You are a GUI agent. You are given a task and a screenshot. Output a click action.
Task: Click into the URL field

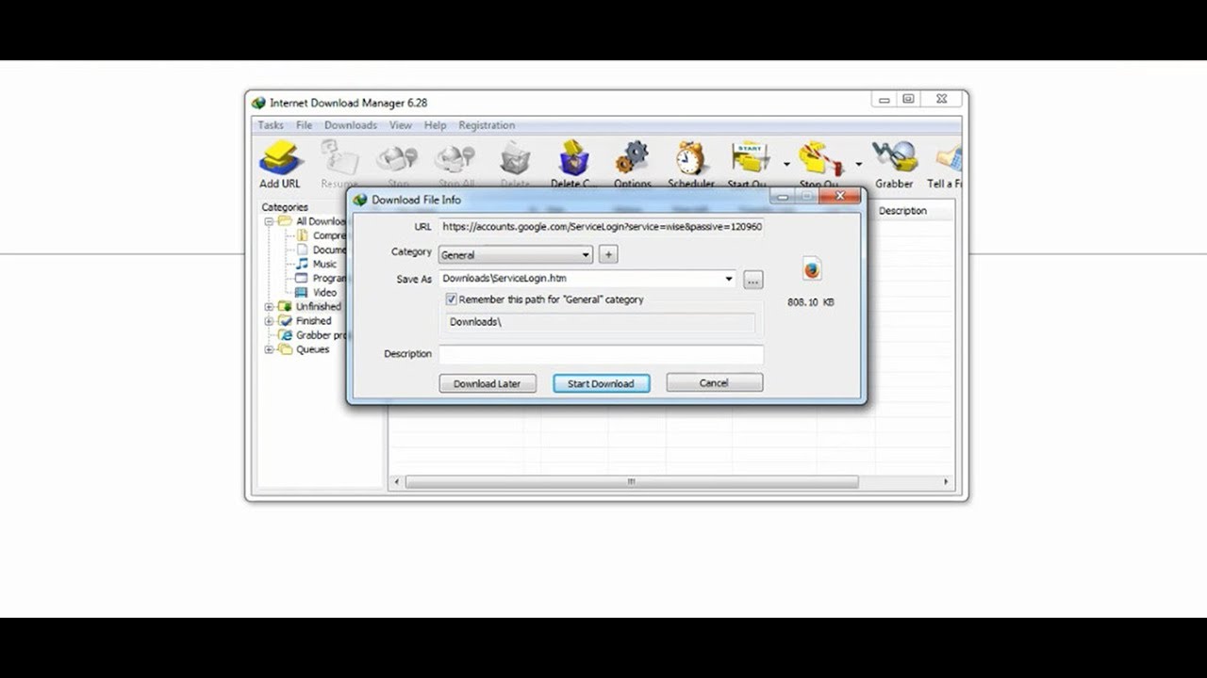tap(602, 227)
